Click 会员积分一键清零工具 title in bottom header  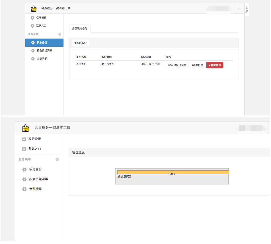tap(52, 128)
